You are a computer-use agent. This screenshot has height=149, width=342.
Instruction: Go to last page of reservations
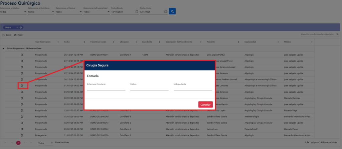point(31,143)
